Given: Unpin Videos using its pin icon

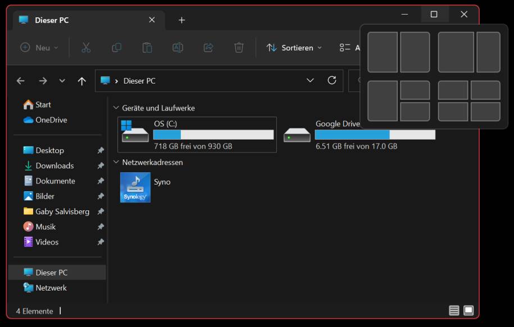Looking at the screenshot, I should [101, 242].
